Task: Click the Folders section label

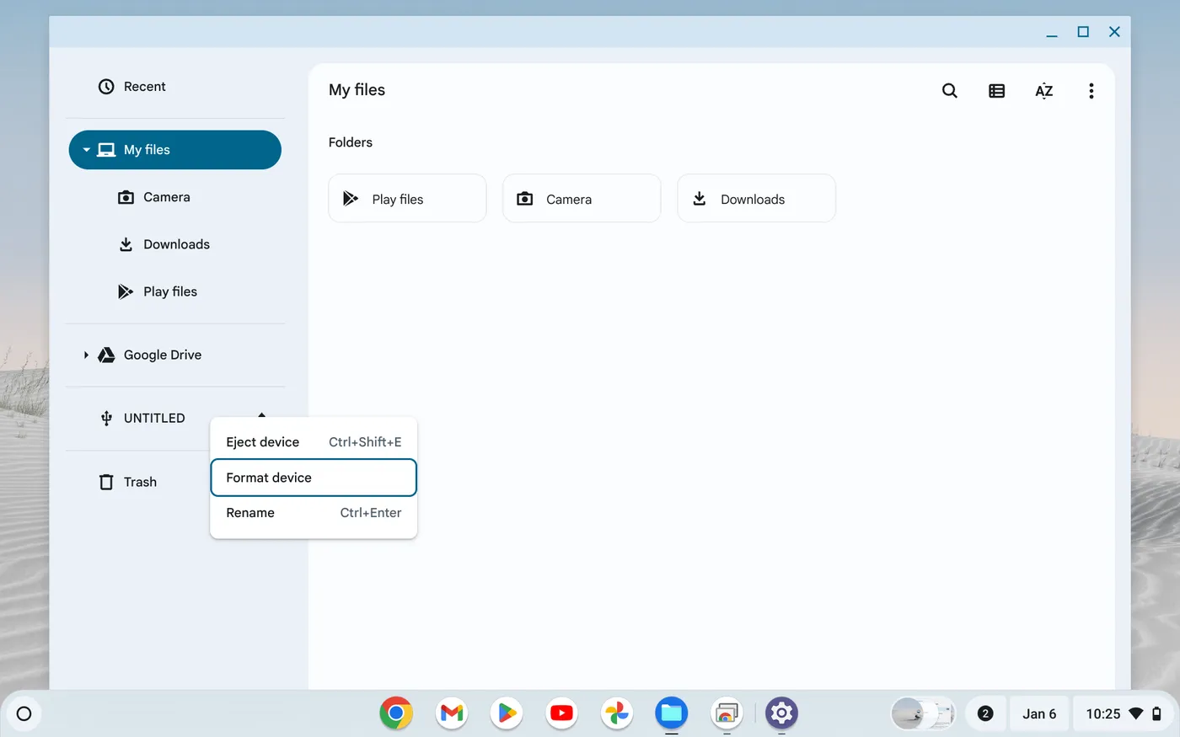Action: pyautogui.click(x=351, y=142)
